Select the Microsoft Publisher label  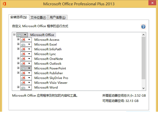(48, 73)
